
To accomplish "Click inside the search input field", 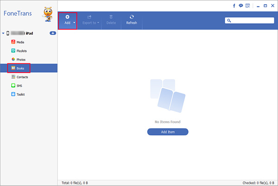I will pos(249,20).
